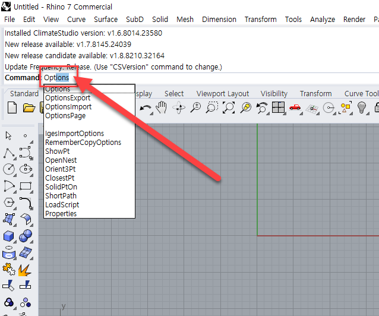379x316 pixels.
Task: Click the Undo View Change icon
Action: [x=262, y=108]
